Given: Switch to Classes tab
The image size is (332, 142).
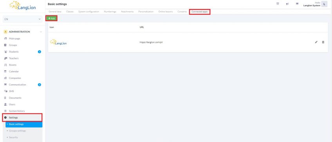Looking at the screenshot, I should (70, 12).
